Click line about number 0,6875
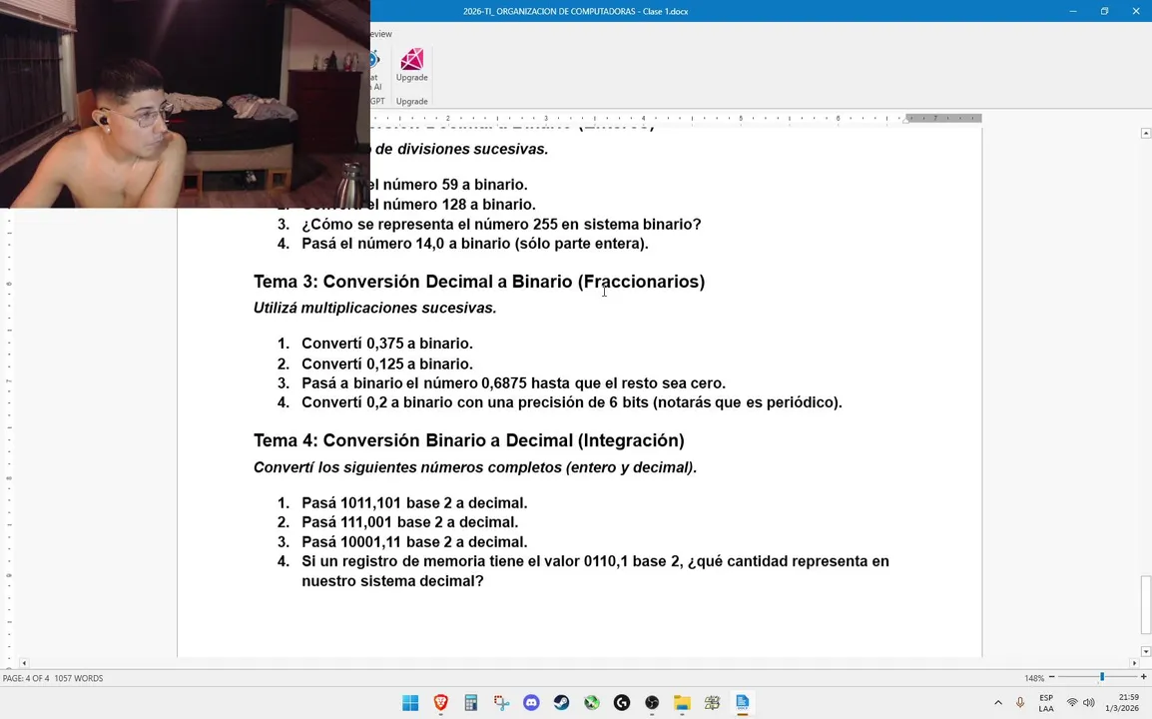This screenshot has width=1152, height=719. [513, 383]
